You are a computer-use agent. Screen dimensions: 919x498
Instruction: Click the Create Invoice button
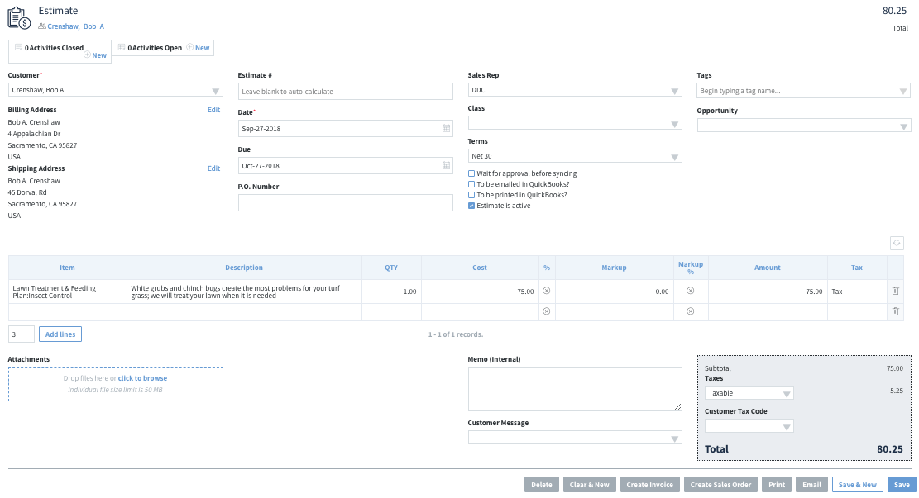[x=649, y=485]
